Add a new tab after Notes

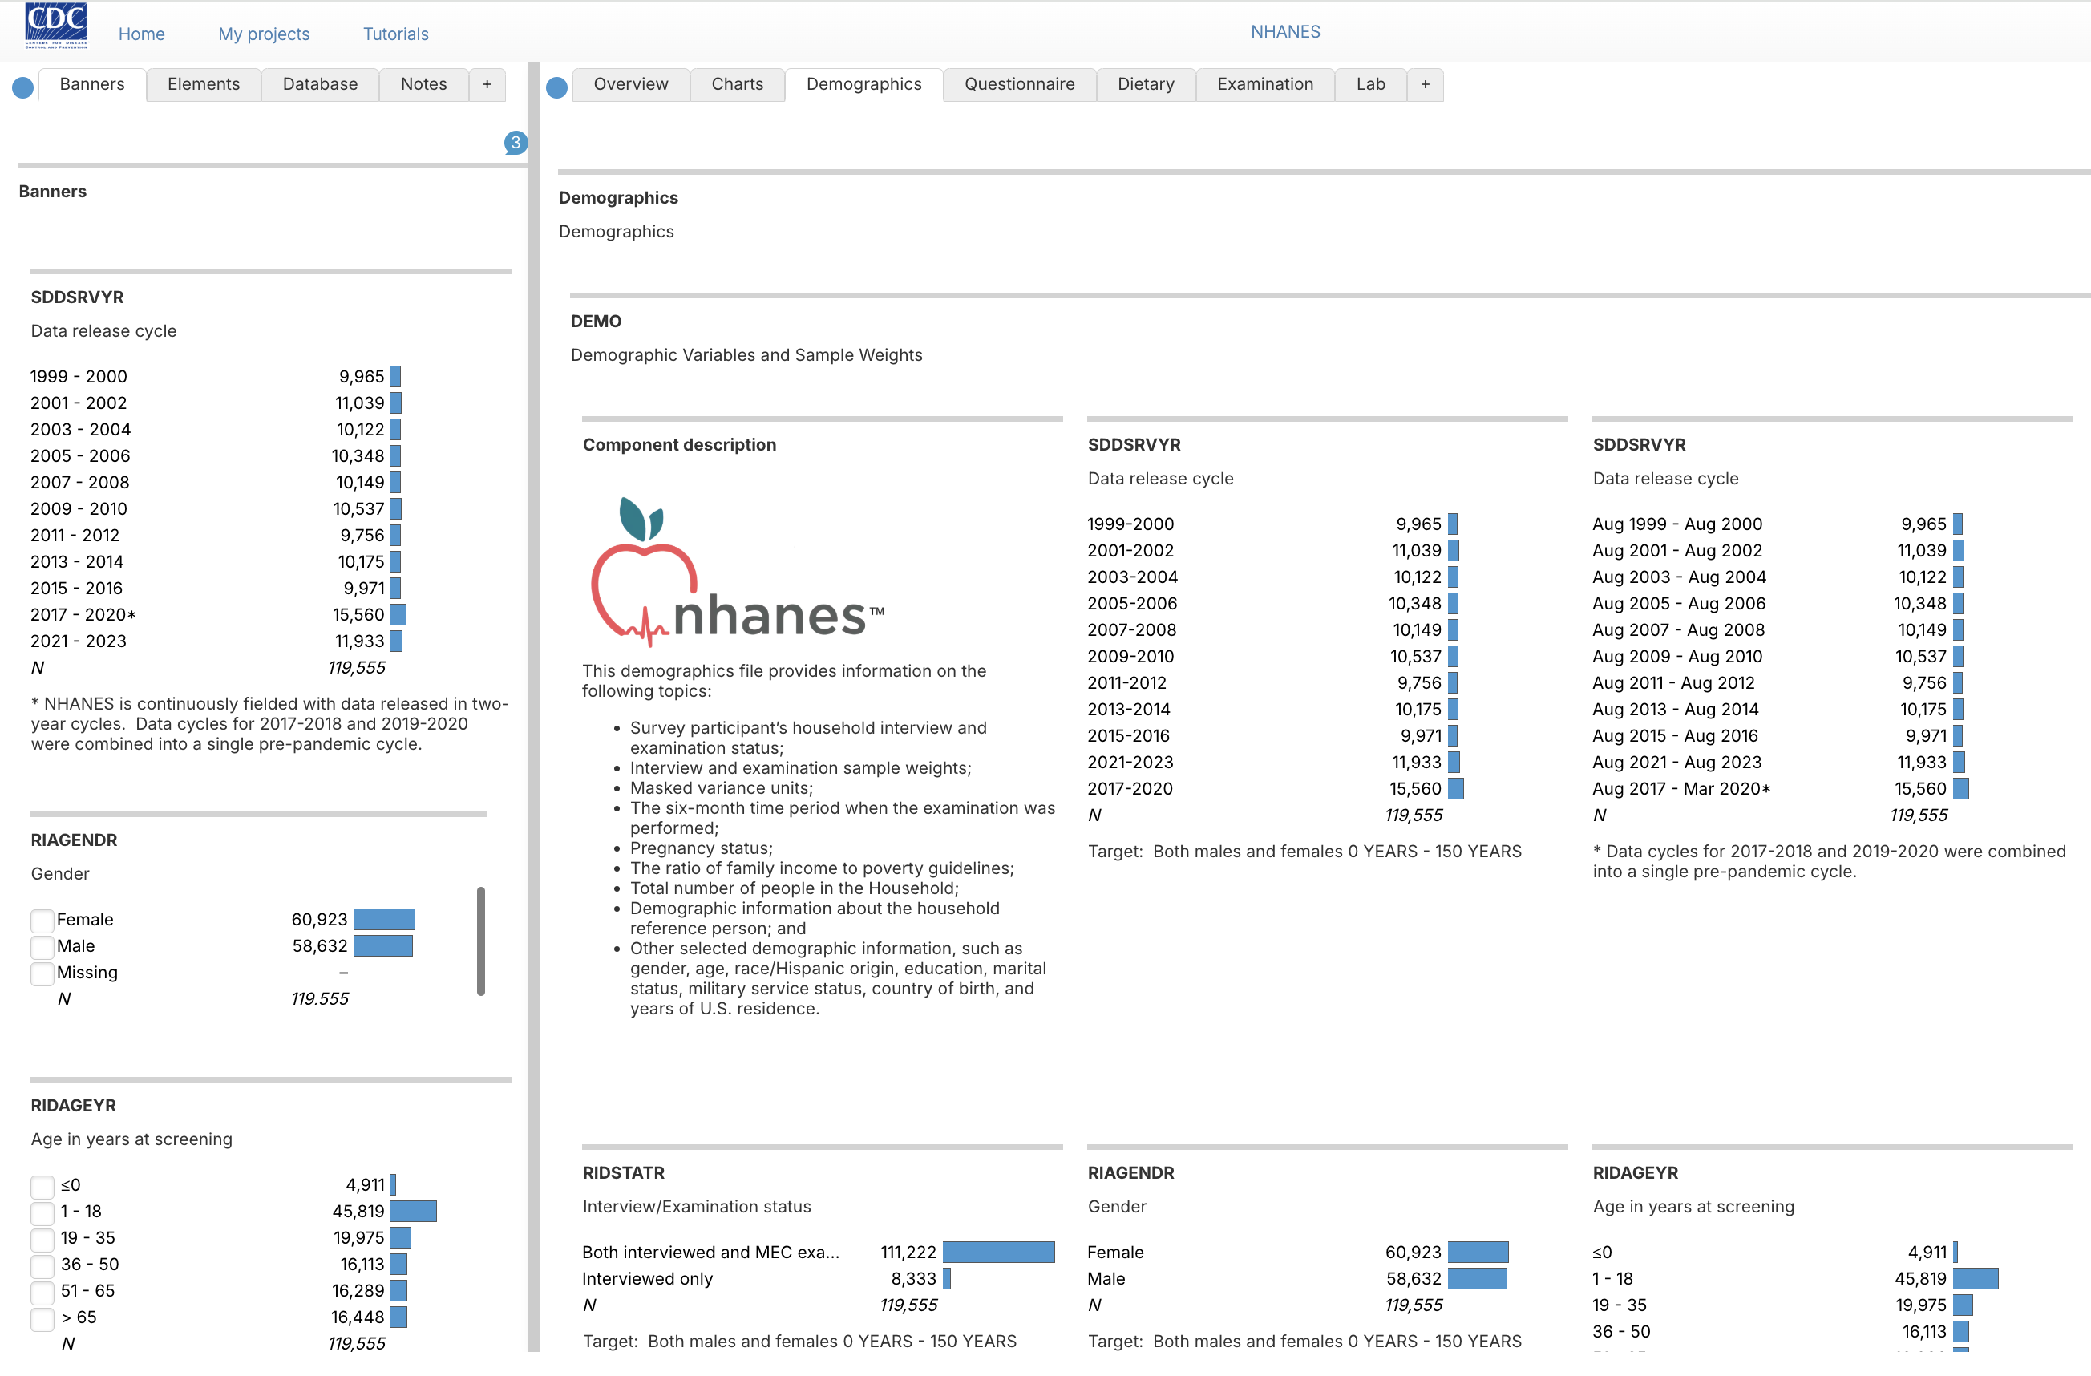pos(487,84)
